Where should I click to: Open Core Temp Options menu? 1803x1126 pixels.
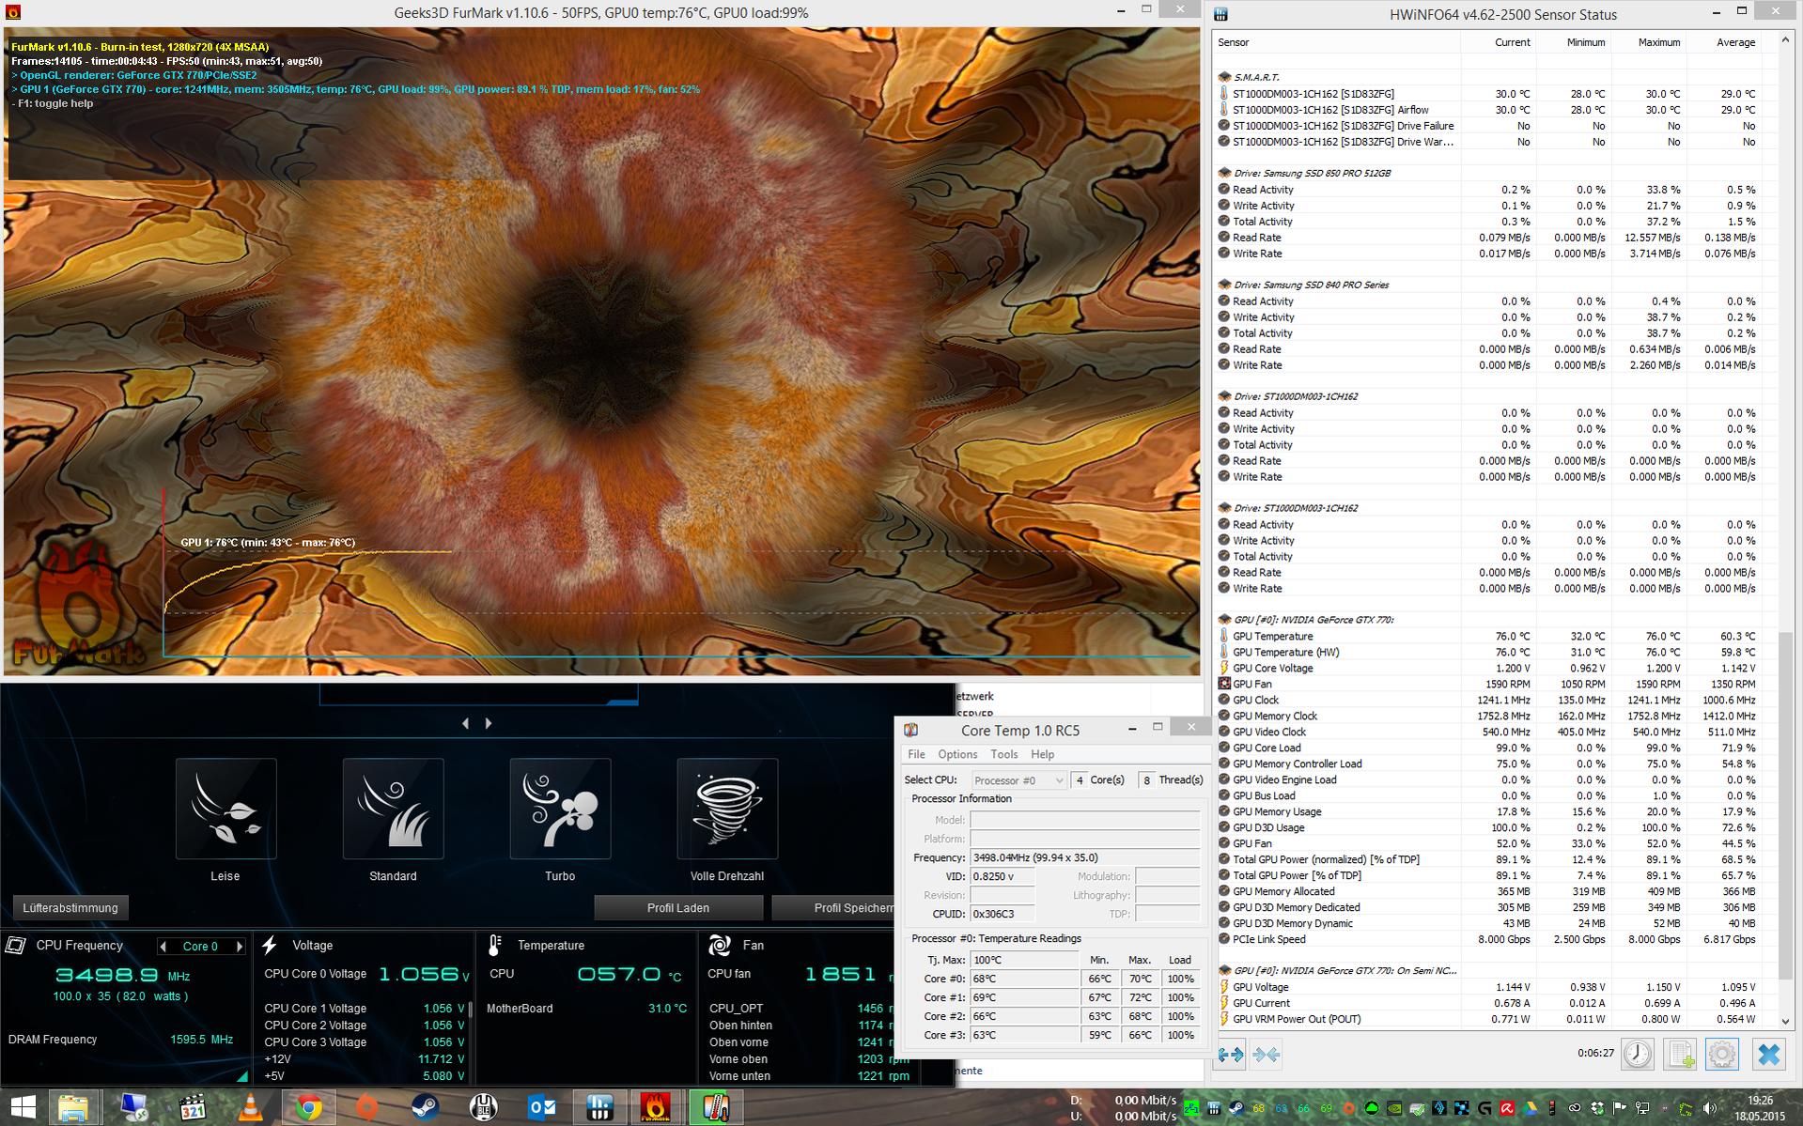tap(957, 754)
